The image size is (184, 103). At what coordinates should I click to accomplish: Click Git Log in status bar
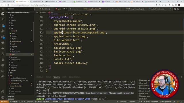tap(38, 102)
